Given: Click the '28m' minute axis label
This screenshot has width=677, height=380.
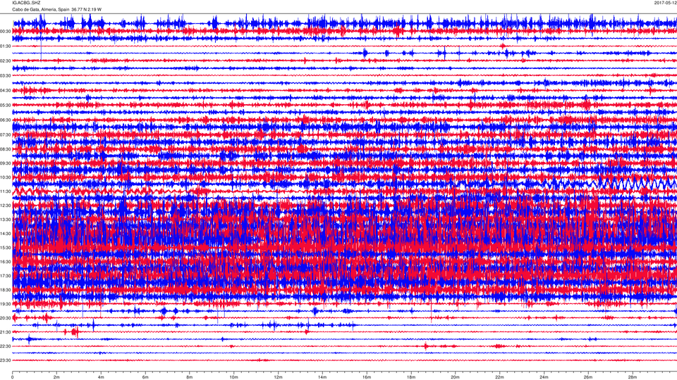Looking at the screenshot, I should click(632, 377).
